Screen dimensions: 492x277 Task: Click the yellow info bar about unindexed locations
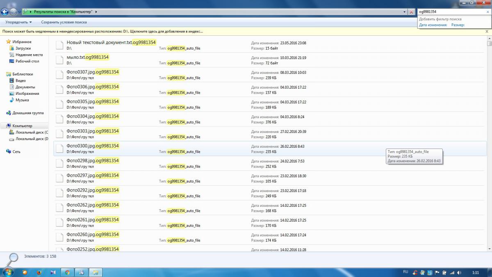click(x=102, y=31)
